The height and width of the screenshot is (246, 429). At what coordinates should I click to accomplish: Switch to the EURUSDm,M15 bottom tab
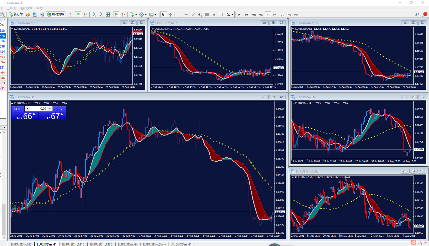point(73,244)
